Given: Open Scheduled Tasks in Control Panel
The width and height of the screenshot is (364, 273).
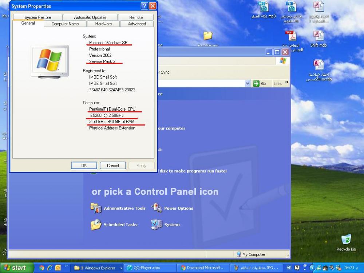Looking at the screenshot, I should pyautogui.click(x=114, y=225).
